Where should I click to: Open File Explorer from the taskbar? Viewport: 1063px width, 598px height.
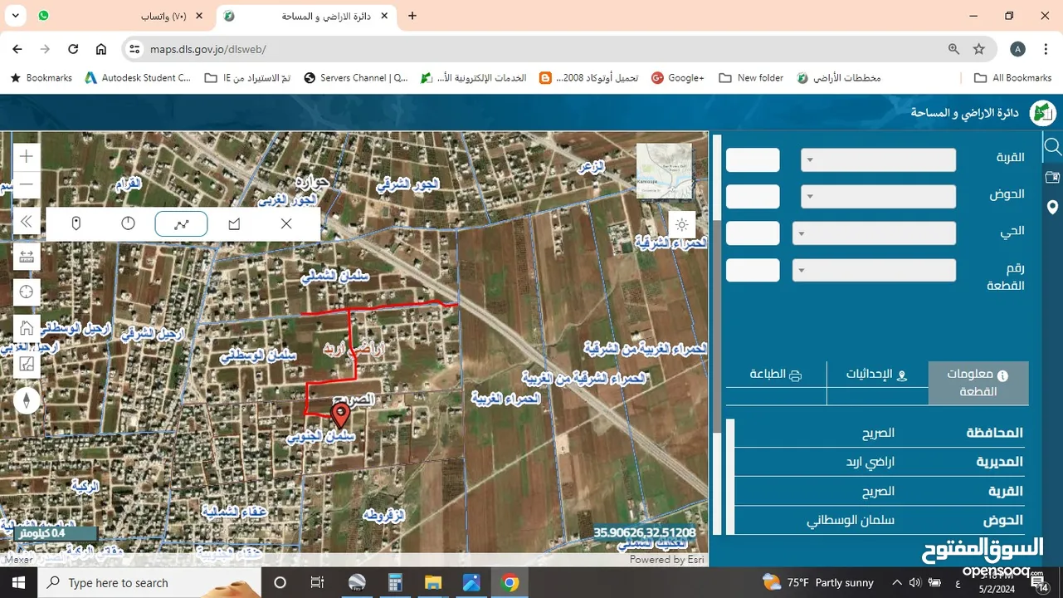click(x=434, y=582)
